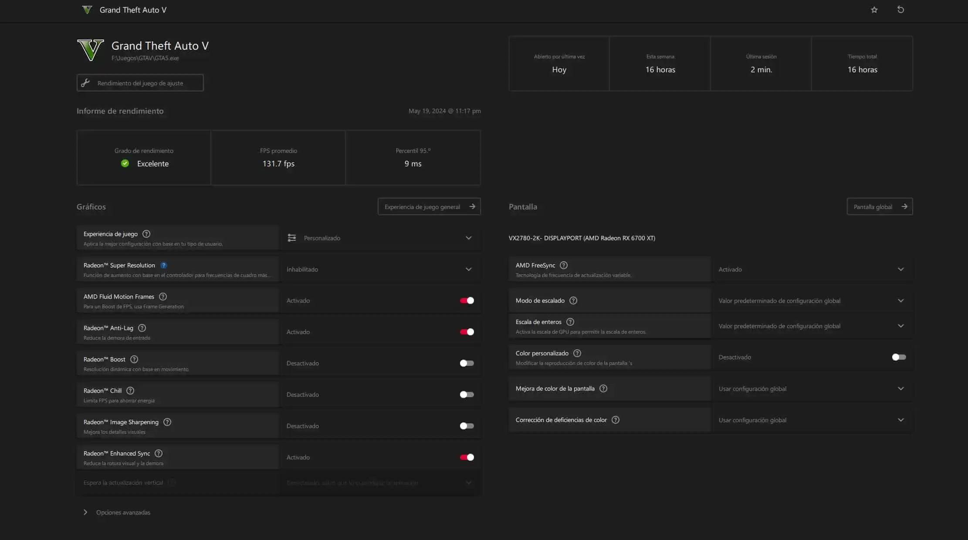968x540 pixels.
Task: Open Experiencia de juego general link button
Action: click(429, 206)
